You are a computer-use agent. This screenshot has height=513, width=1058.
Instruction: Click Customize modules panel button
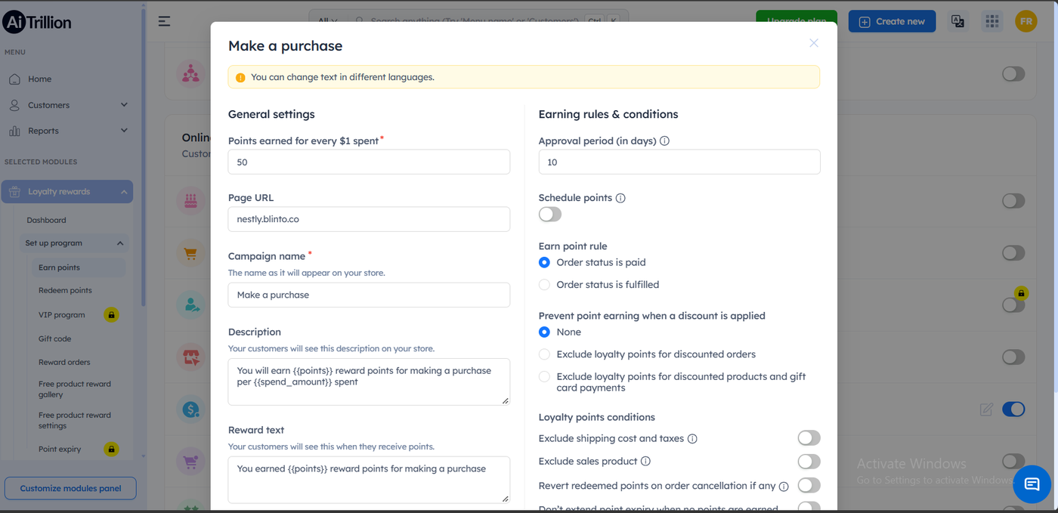[x=70, y=488]
